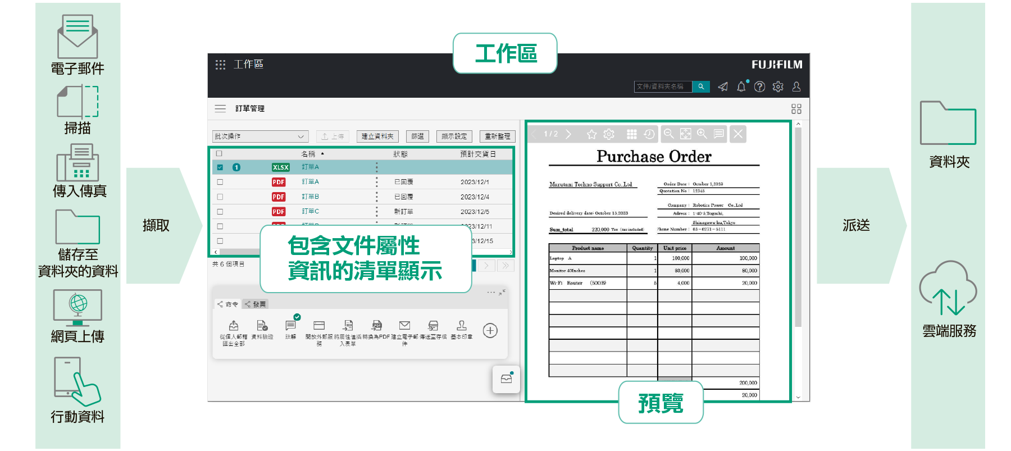The width and height of the screenshot is (1011, 451).
Task: Go to the next page of the list
Action: click(487, 266)
